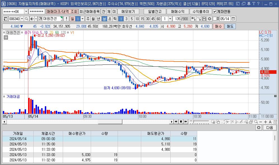
Task: Click the minus zoom-out icon
Action: [x=261, y=122]
